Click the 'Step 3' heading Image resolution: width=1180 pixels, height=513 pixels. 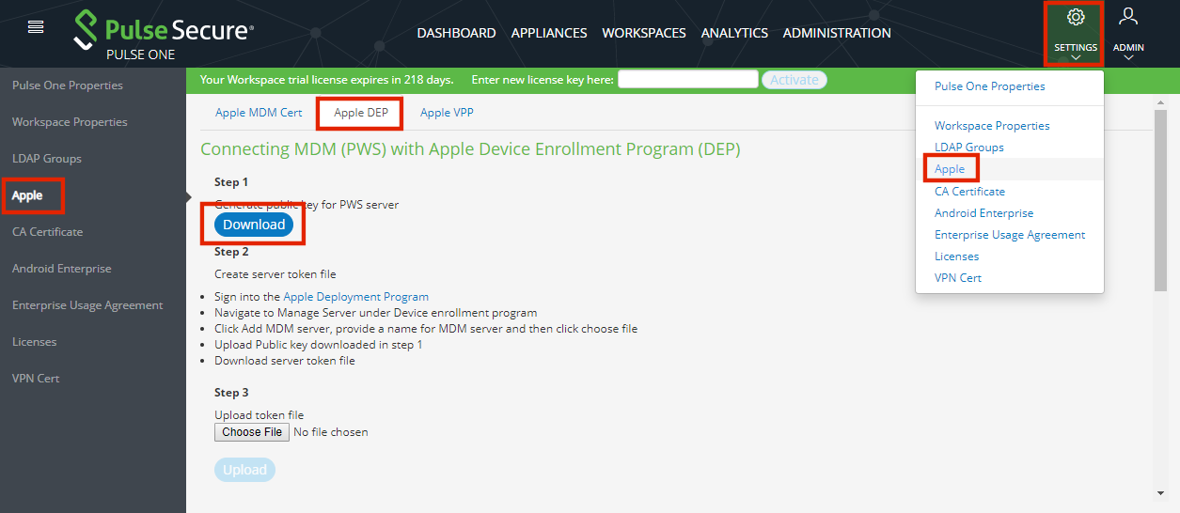pyautogui.click(x=231, y=393)
